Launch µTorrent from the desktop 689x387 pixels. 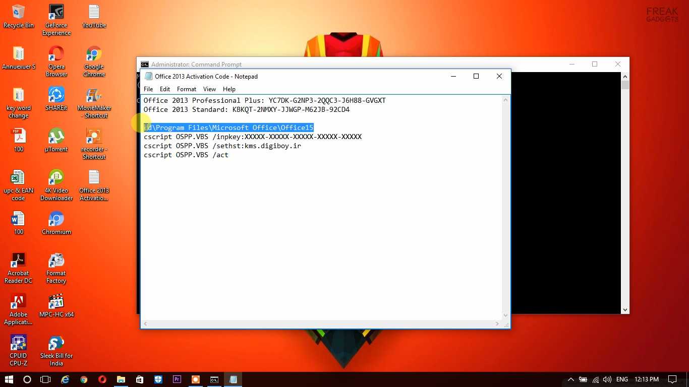coord(56,141)
